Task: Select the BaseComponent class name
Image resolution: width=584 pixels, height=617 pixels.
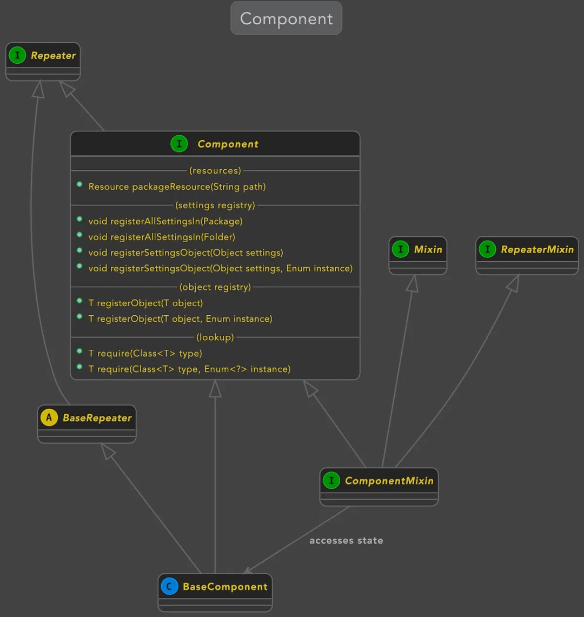Action: (225, 587)
